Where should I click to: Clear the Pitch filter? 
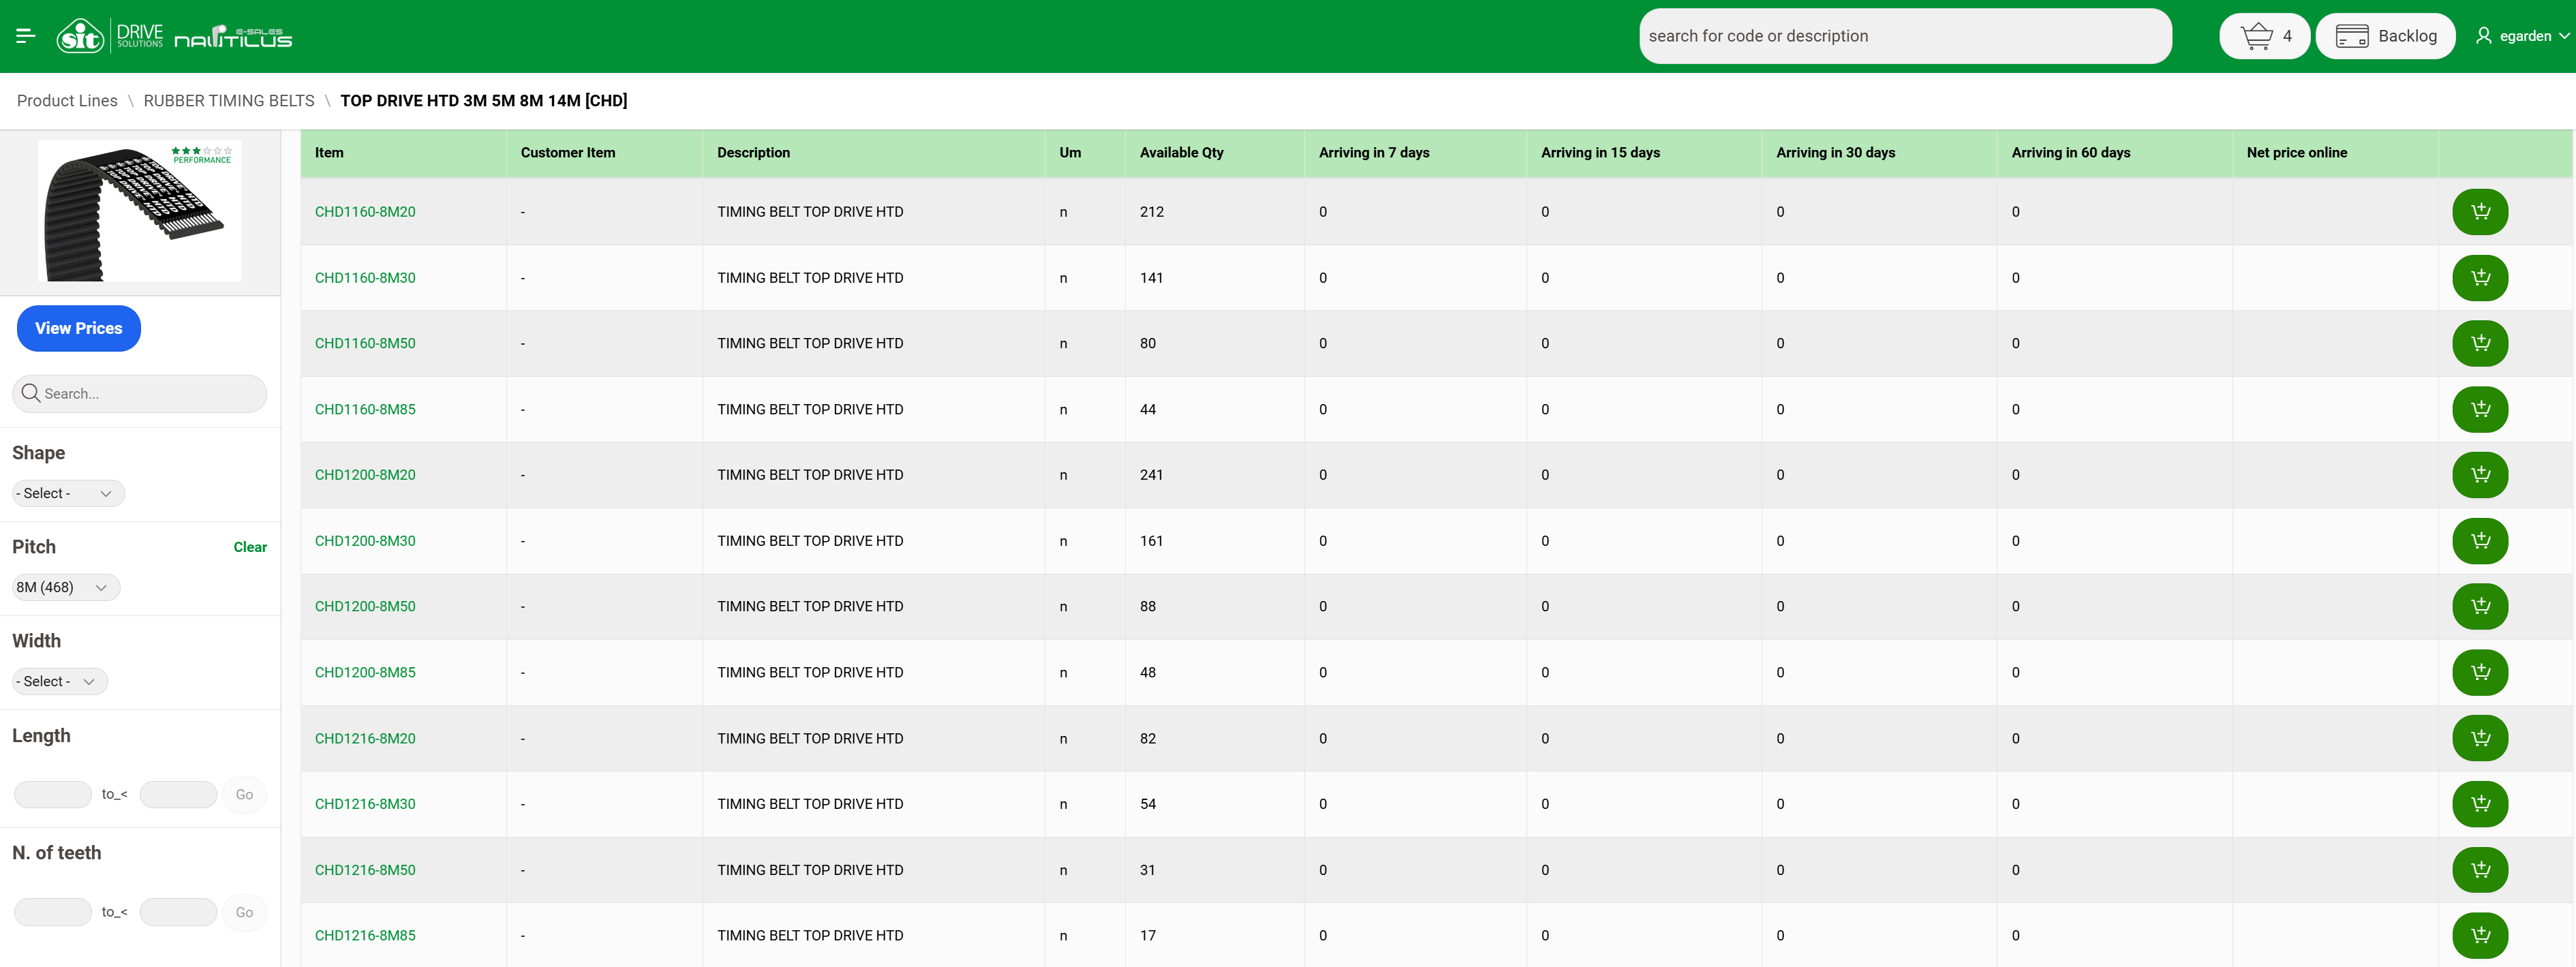coord(250,547)
